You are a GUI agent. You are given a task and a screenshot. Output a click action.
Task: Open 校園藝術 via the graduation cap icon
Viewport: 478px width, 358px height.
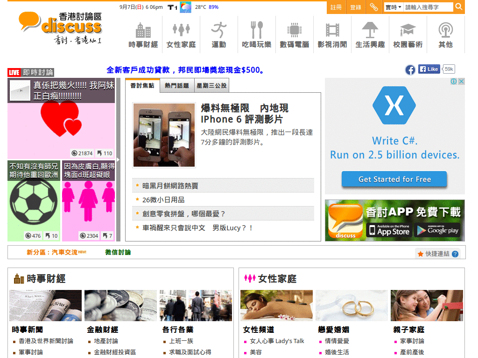click(x=408, y=30)
